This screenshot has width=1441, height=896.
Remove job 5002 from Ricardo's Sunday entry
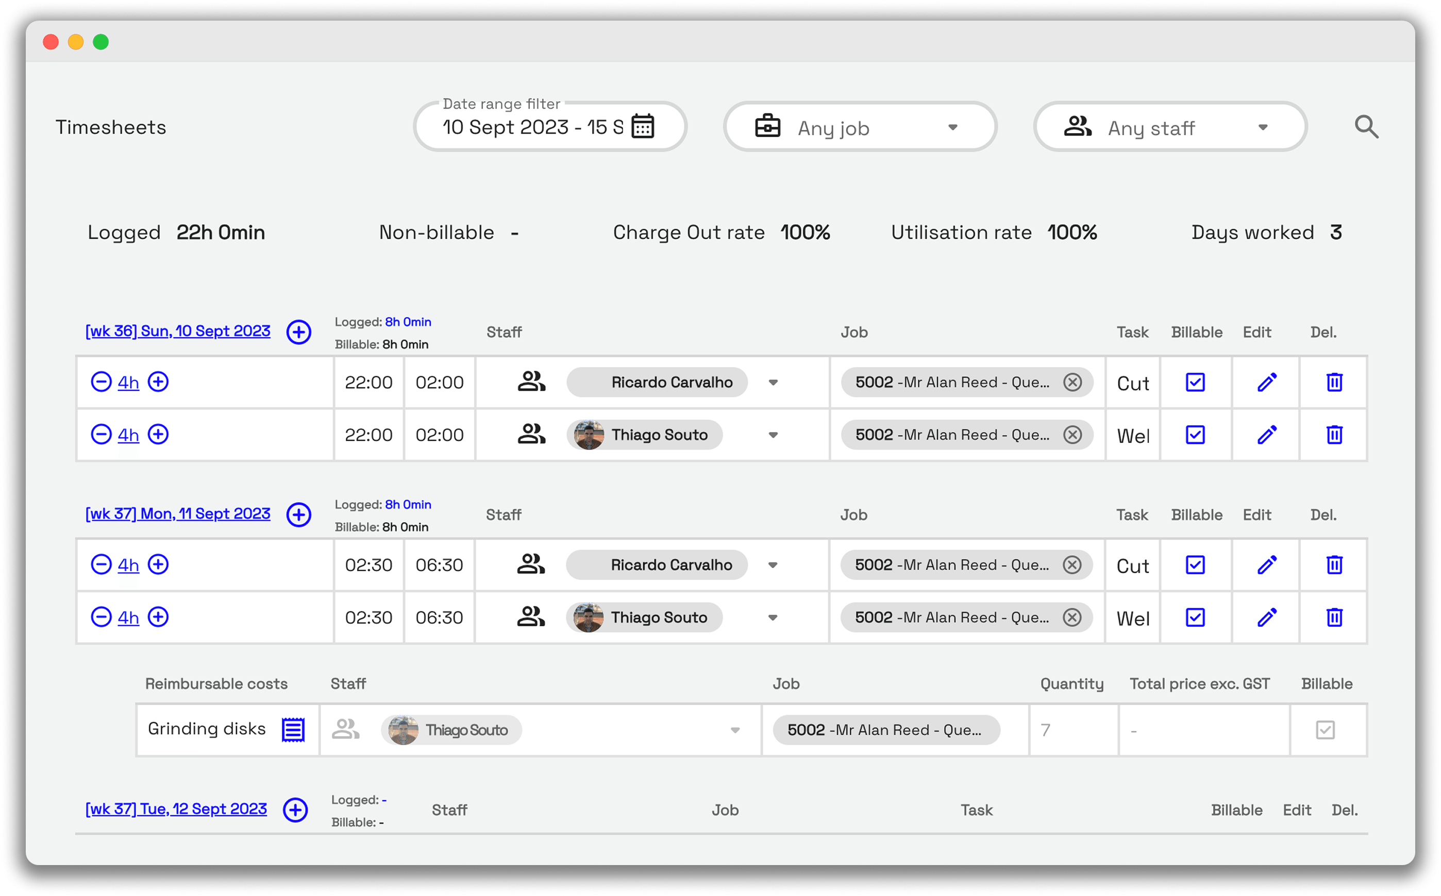pyautogui.click(x=1073, y=382)
